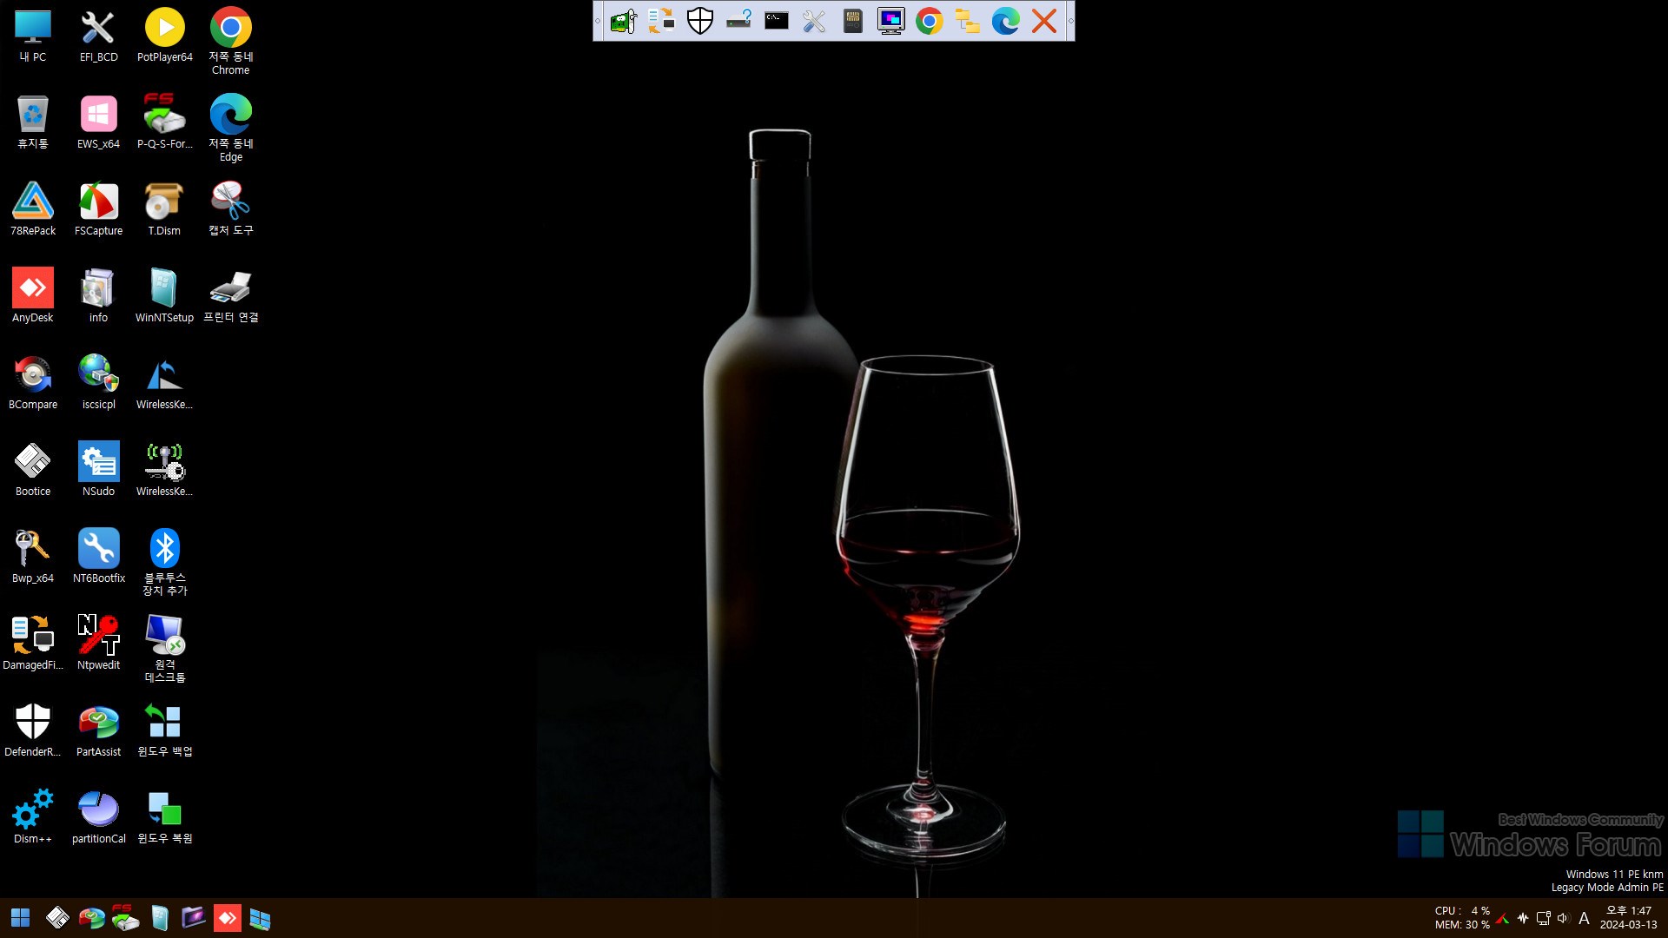Open the 내 PC desktop icon
Viewport: 1668px width, 938px height.
pyautogui.click(x=33, y=36)
